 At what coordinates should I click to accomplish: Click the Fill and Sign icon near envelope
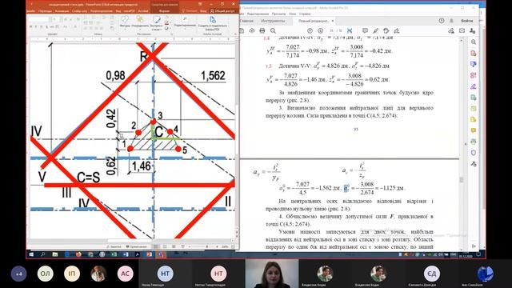click(x=451, y=30)
